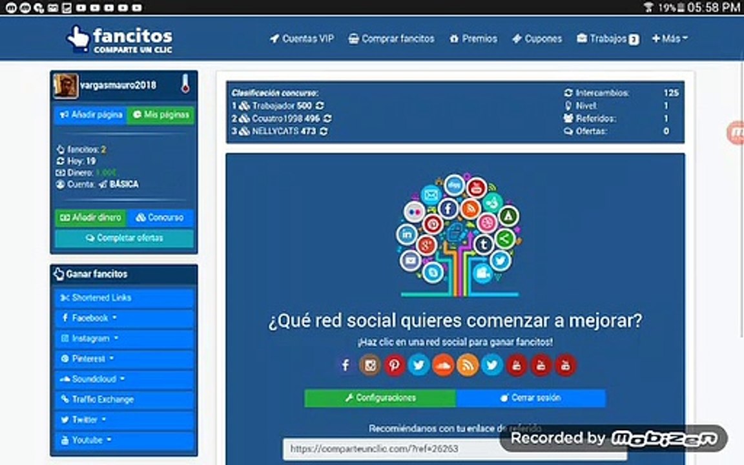744x465 pixels.
Task: Click the Intercambios exchange arrows icon
Action: (568, 93)
